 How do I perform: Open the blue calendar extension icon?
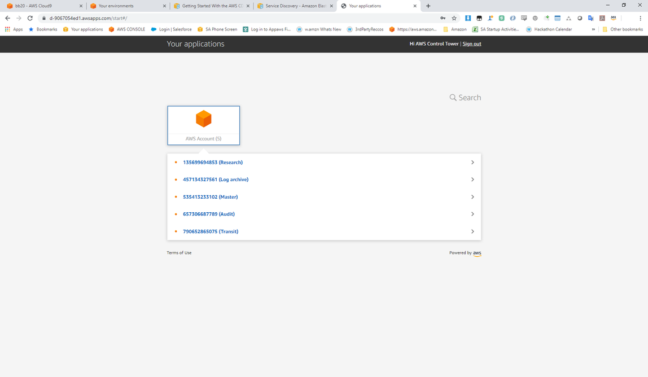(x=558, y=18)
